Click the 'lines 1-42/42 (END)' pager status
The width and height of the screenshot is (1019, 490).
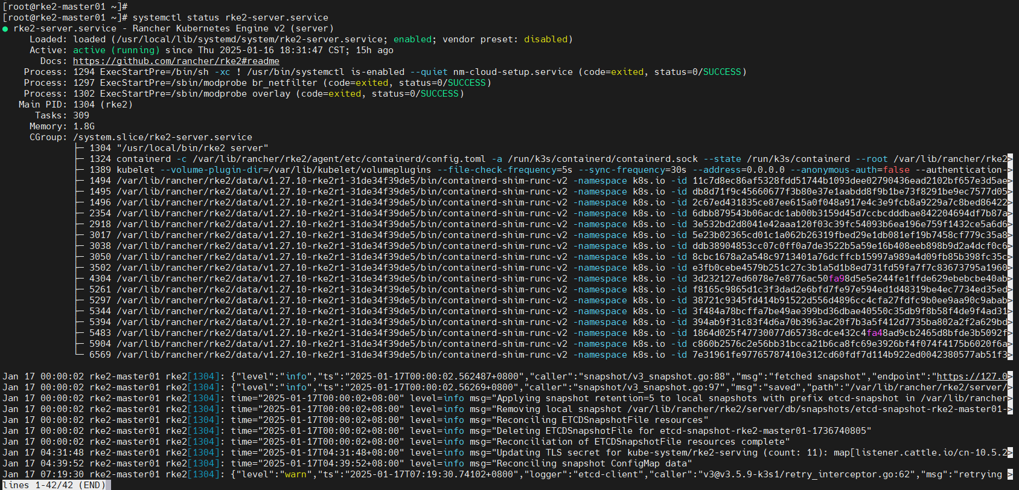pos(54,485)
